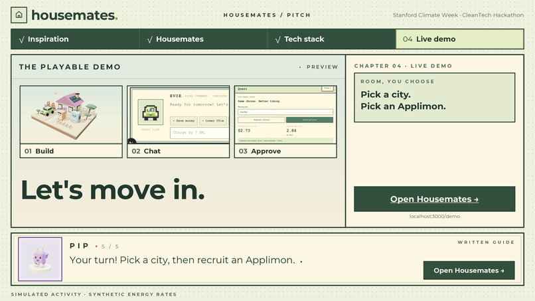Go to the Tech stack tab
Screen dimensions: 535x301
[x=332, y=39]
